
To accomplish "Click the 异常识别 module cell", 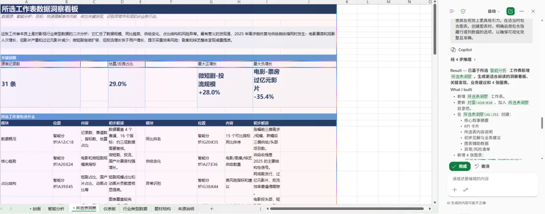I will 171,183.
